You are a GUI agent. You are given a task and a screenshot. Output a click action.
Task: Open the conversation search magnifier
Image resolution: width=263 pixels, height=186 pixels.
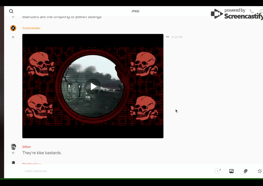pos(11,11)
